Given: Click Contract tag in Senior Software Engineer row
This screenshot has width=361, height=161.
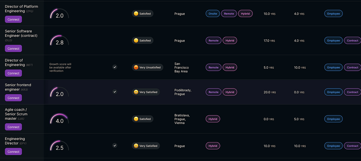Looking at the screenshot, I should [x=352, y=40].
